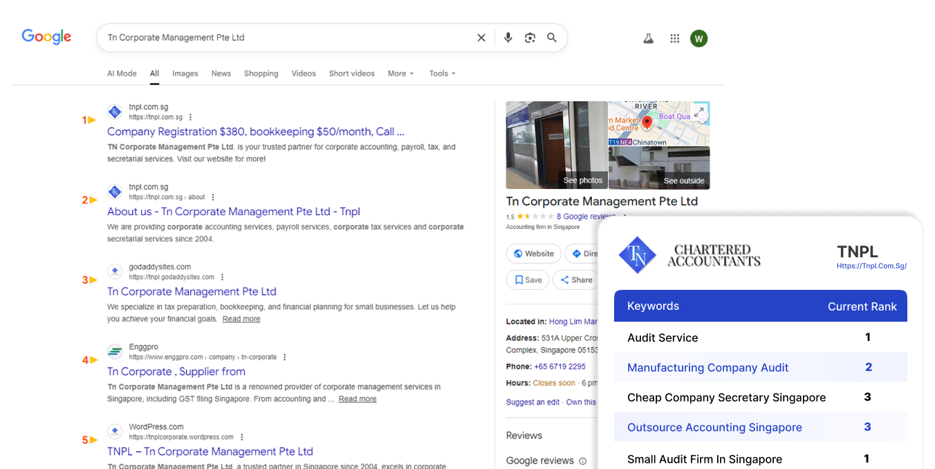Open the more options dots beside https://tnpl.com.sg

[x=191, y=118]
